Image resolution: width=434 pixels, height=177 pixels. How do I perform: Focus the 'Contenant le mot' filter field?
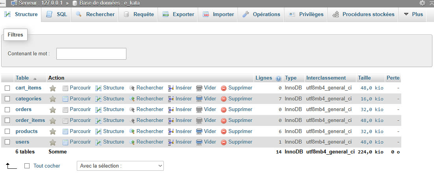coord(91,54)
